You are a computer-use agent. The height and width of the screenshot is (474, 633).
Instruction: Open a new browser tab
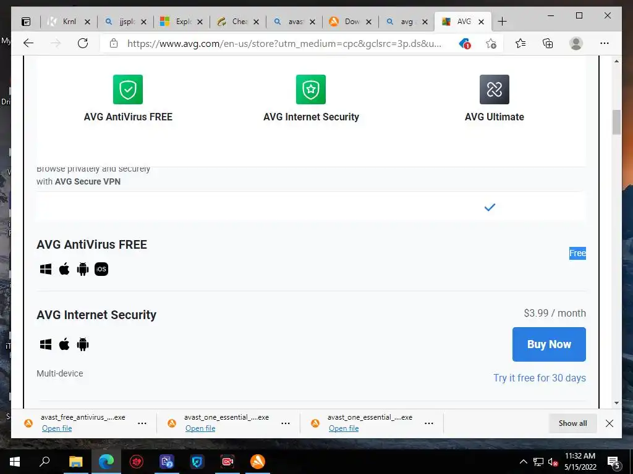tap(502, 22)
